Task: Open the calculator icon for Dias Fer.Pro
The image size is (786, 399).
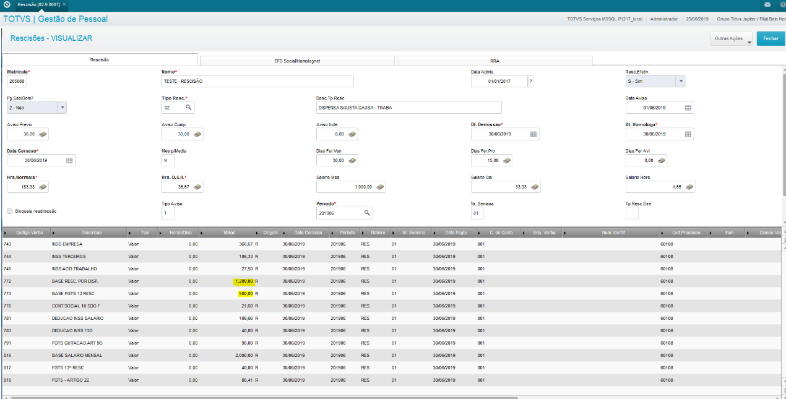Action: [507, 160]
